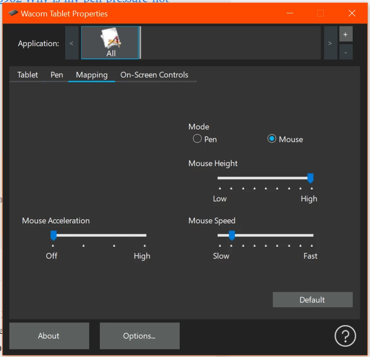
Task: Open the About dialog
Action: point(49,336)
